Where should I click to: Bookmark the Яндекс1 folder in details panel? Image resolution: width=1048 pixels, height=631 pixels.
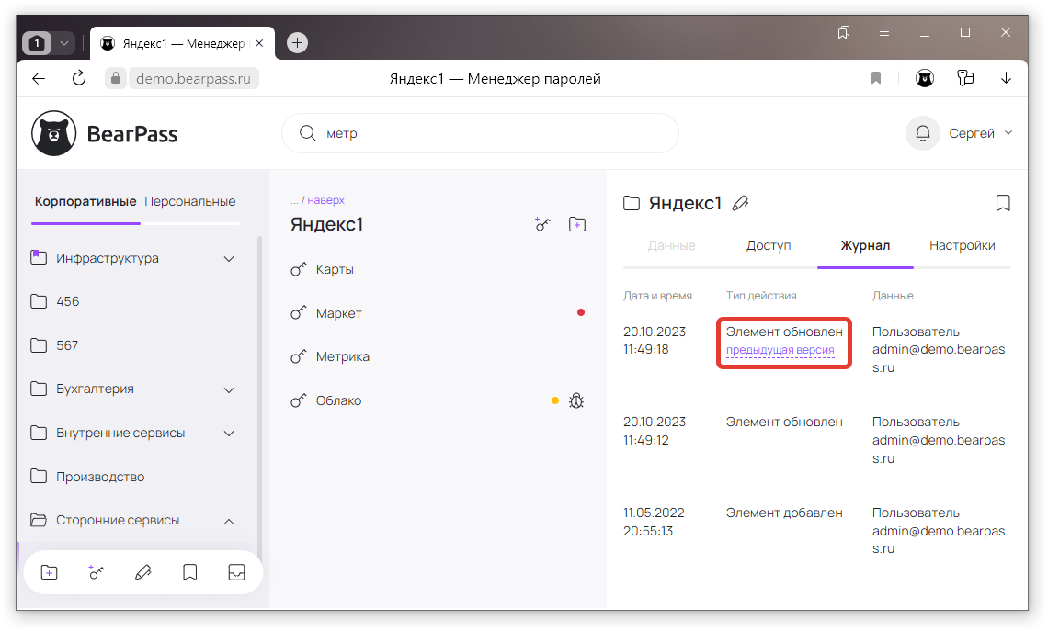point(1003,203)
